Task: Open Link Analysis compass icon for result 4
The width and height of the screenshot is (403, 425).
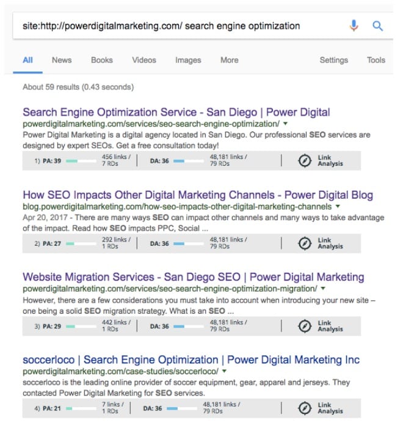Action: coord(305,408)
